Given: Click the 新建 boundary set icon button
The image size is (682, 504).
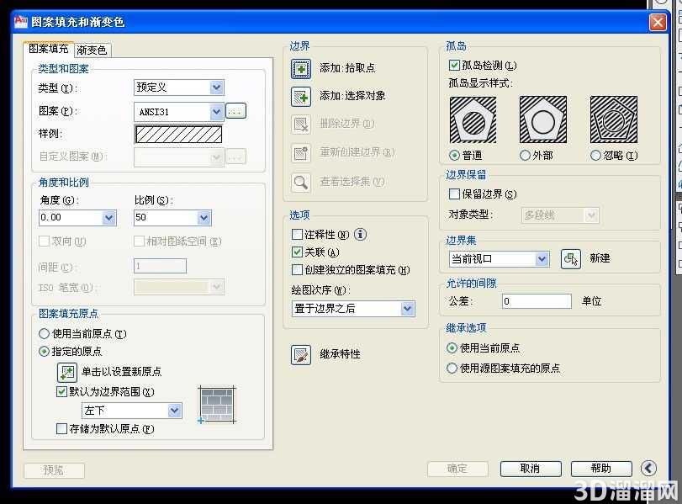Looking at the screenshot, I should pos(571,259).
